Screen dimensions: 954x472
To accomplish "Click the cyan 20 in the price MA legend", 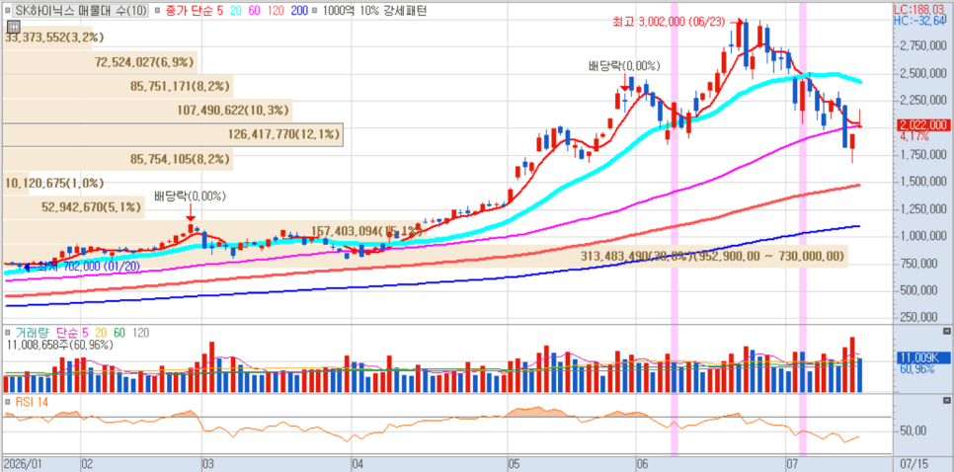I will [237, 10].
